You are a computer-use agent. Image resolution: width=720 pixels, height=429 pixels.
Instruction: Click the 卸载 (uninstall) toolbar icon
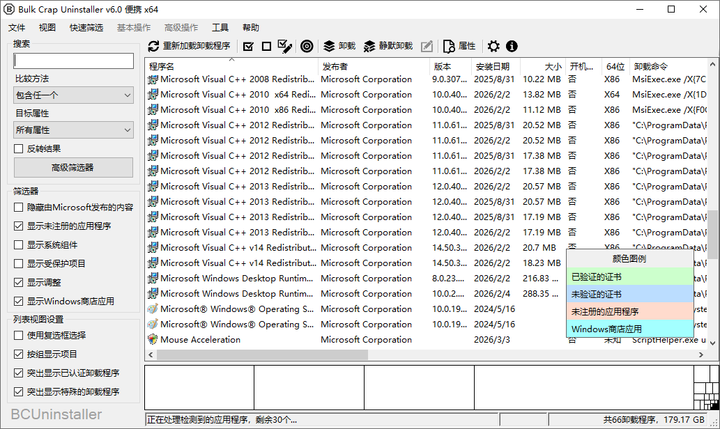pos(330,47)
